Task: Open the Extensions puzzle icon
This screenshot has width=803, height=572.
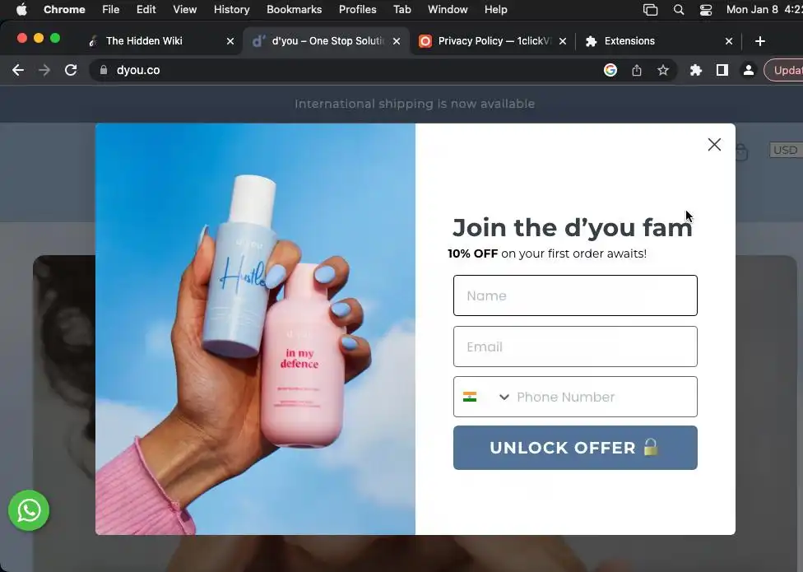Action: pyautogui.click(x=695, y=70)
